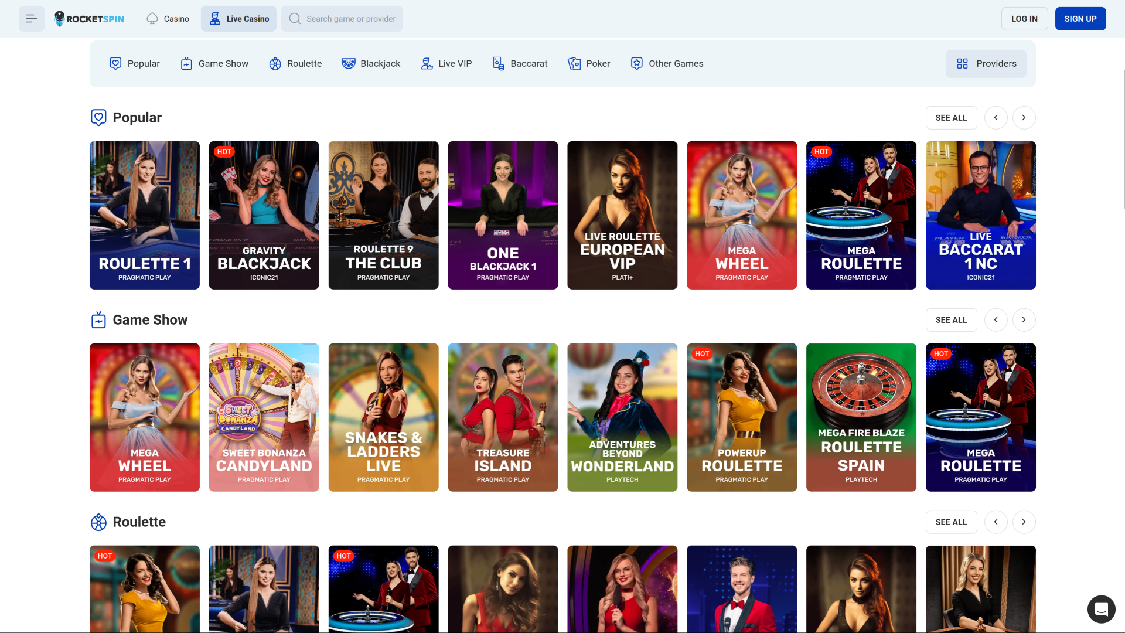Click the Game Show previous chevron
Viewport: 1125px width, 633px height.
996,319
